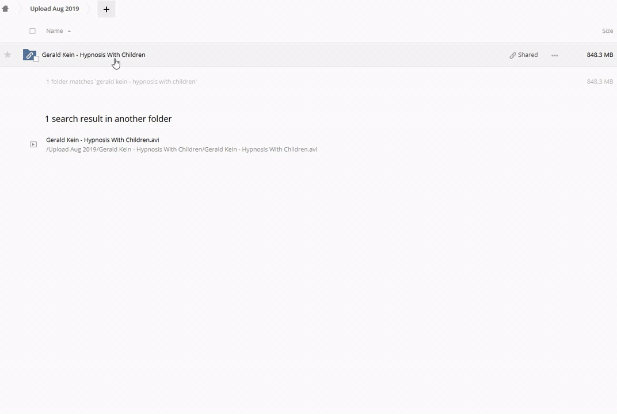617x414 pixels.
Task: Go to the Home root folder icon
Action: tap(5, 9)
